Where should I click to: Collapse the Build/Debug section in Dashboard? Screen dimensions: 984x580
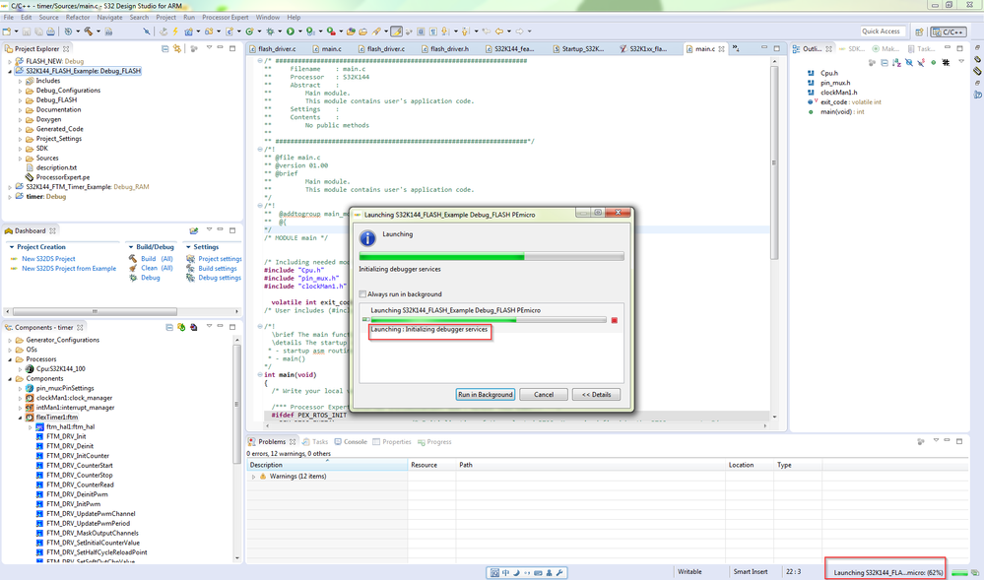click(x=130, y=247)
